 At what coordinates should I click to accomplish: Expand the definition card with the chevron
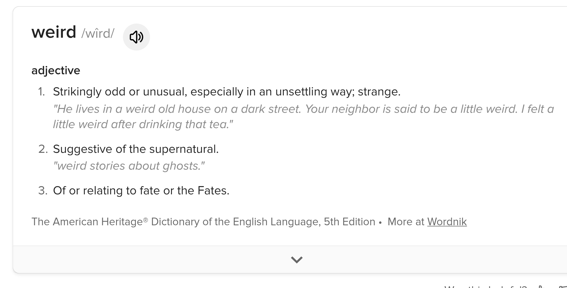coord(296,259)
